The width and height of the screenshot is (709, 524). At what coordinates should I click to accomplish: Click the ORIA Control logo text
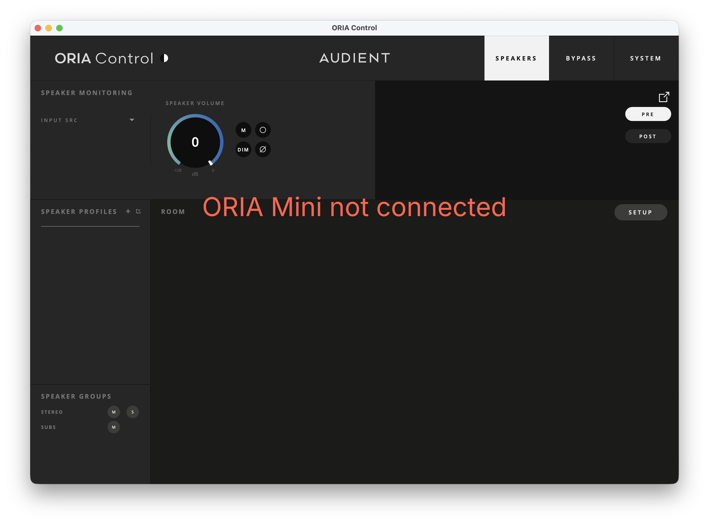104,58
